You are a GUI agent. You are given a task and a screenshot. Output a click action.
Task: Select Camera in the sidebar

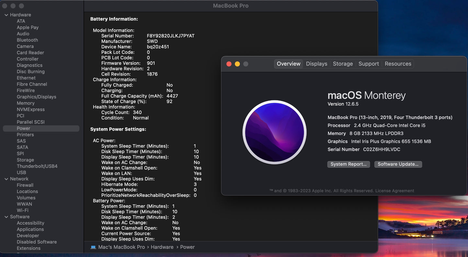[25, 46]
